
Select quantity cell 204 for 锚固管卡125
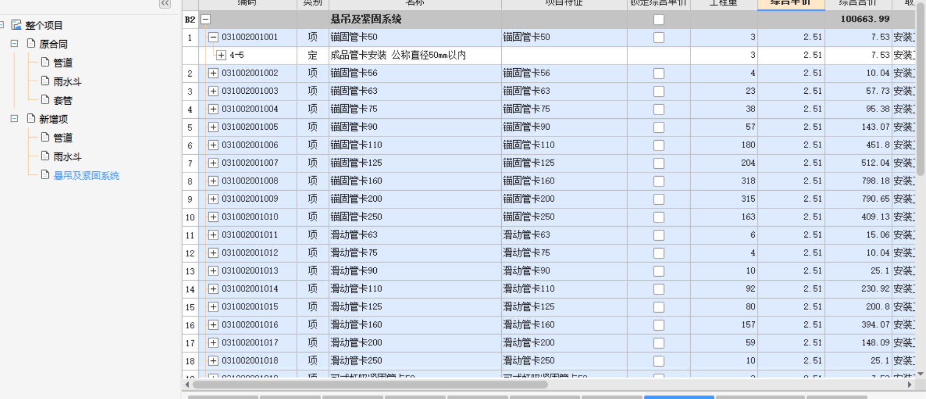[x=724, y=163]
